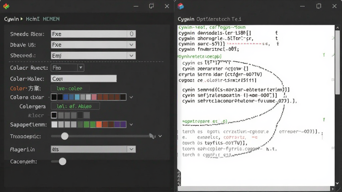Viewport: 342px width, 192px height.
Task: Click the down arrow of right window scrollbar
Action: [337, 183]
